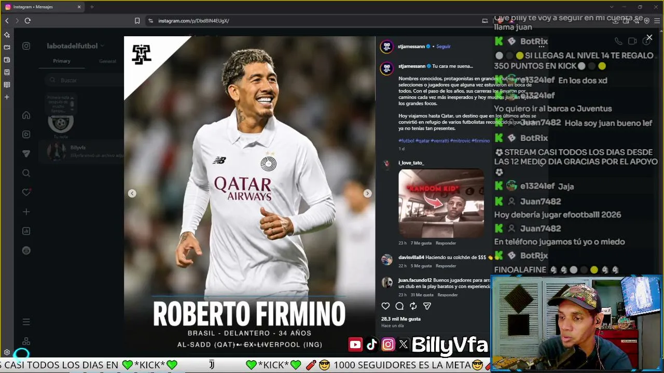Reply to the juan.facundo12 comment

(x=448, y=295)
